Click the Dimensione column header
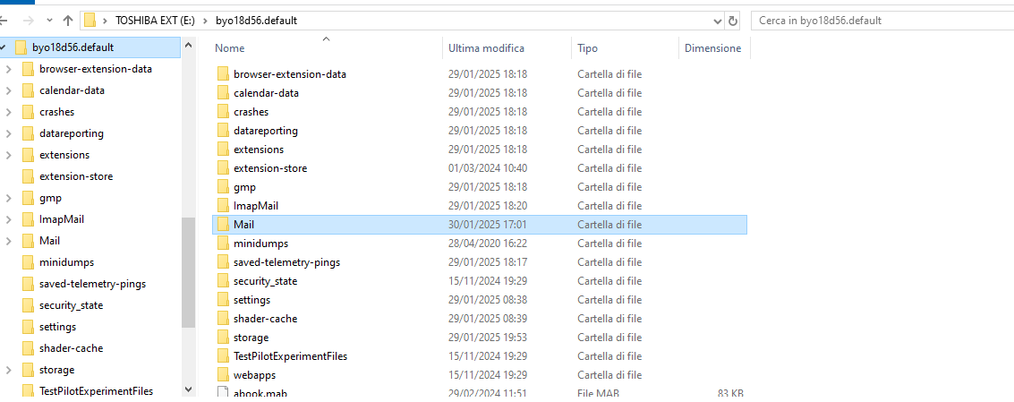This screenshot has width=1014, height=402. (712, 48)
